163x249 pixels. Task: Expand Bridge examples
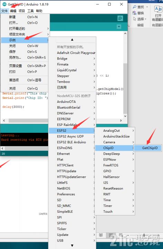coord(72,58)
